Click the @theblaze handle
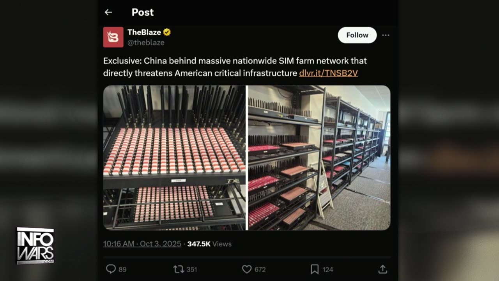Image resolution: width=499 pixels, height=281 pixels. coord(146,43)
